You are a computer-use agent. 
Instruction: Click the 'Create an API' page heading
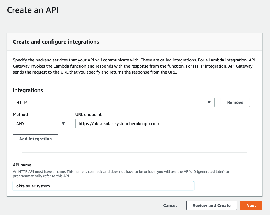coord(33,10)
